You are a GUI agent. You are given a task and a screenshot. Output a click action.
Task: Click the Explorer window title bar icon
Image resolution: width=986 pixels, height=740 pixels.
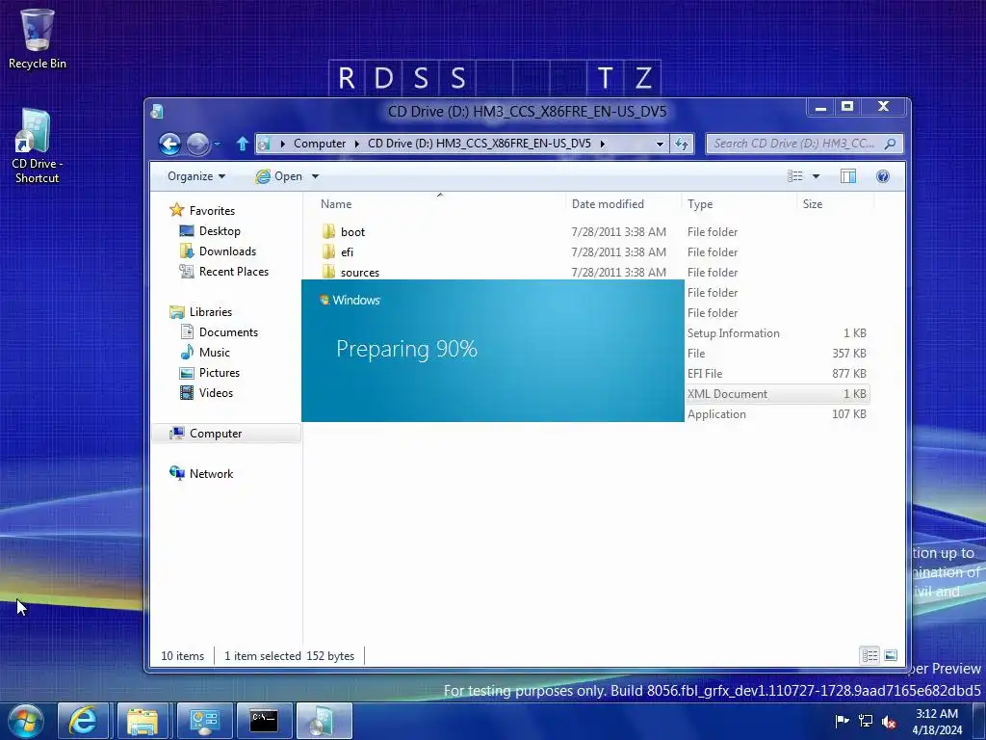(x=157, y=112)
